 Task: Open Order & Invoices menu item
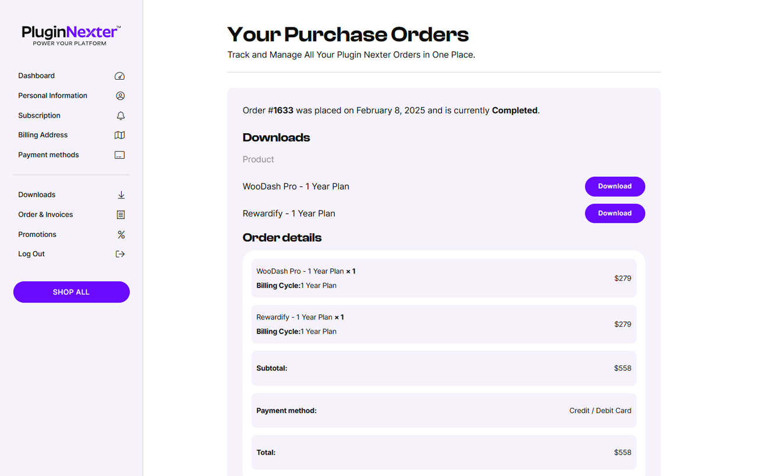(x=45, y=215)
